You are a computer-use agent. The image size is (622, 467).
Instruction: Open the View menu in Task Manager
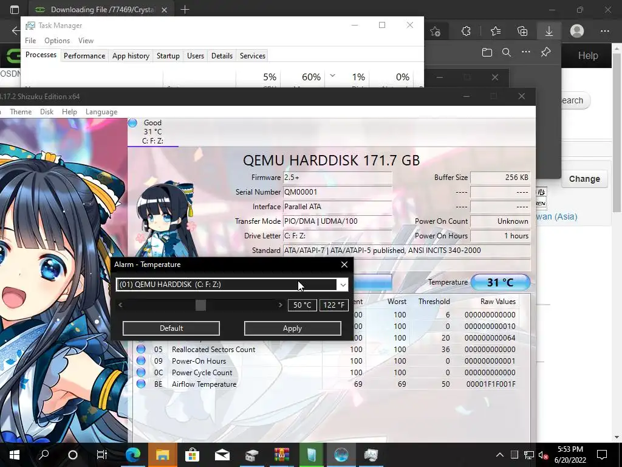[86, 41]
